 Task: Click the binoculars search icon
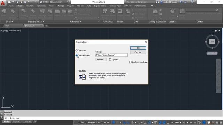[157, 2]
